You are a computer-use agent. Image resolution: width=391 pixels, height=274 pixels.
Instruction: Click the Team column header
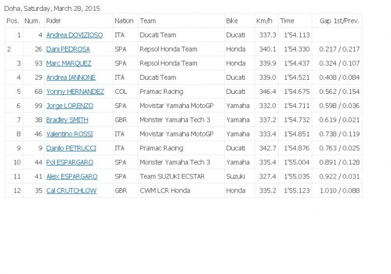click(148, 21)
